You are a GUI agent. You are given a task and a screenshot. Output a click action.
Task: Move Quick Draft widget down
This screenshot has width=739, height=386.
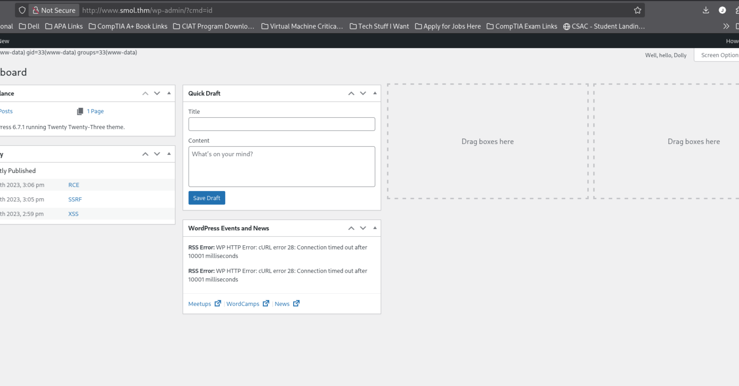[x=363, y=93]
